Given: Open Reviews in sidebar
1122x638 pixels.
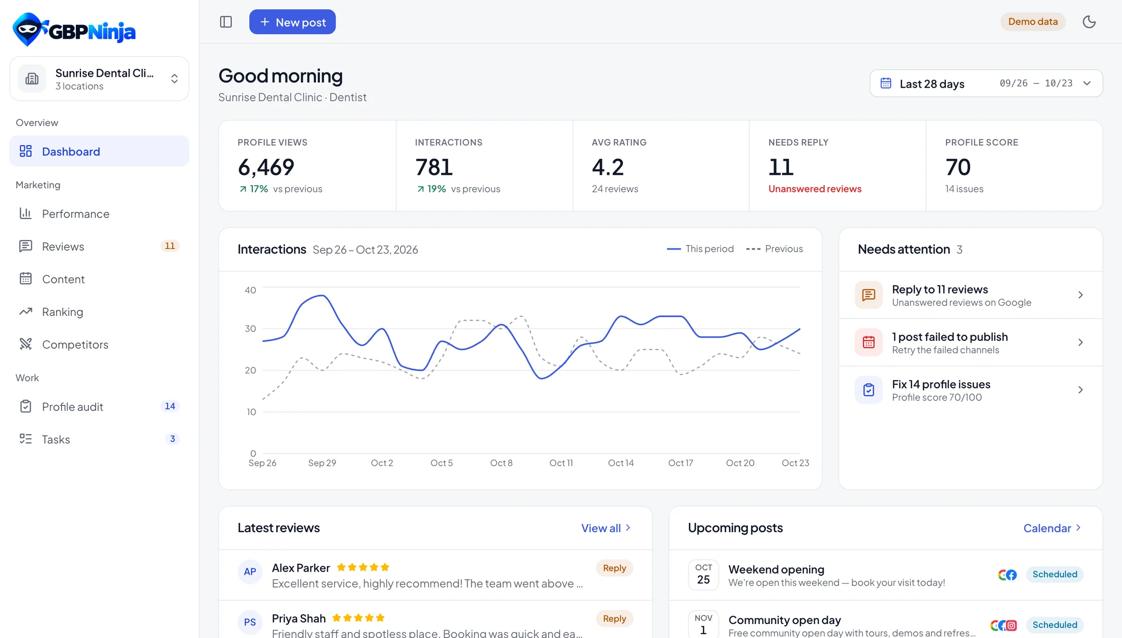Looking at the screenshot, I should 99,246.
